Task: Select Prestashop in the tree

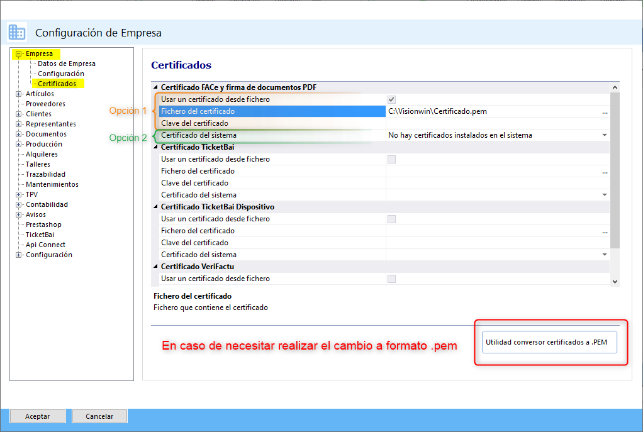Action: tap(43, 224)
